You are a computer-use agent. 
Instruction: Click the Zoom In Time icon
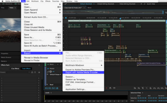click(143, 88)
